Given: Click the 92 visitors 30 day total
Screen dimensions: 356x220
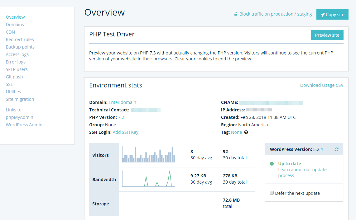Looking at the screenshot, I should point(225,152).
